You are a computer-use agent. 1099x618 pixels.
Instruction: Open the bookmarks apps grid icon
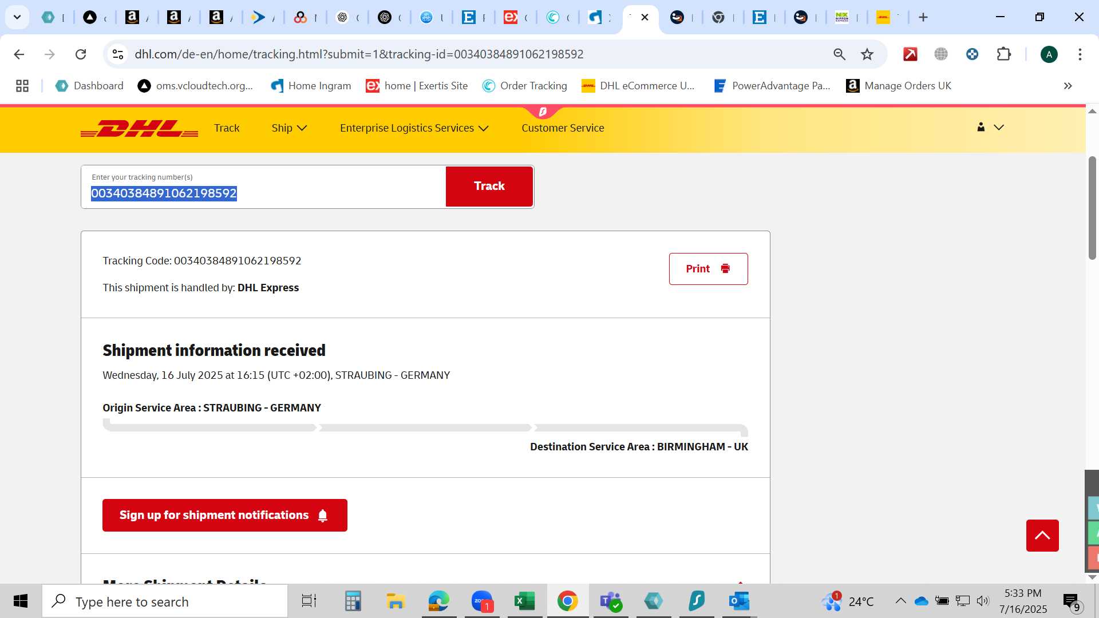point(22,86)
